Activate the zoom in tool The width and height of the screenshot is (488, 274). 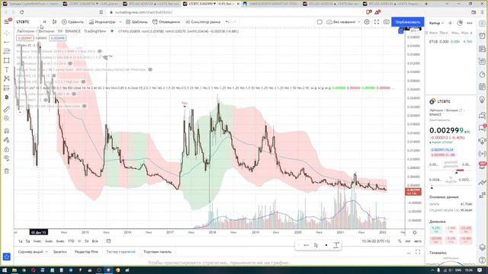[7, 119]
